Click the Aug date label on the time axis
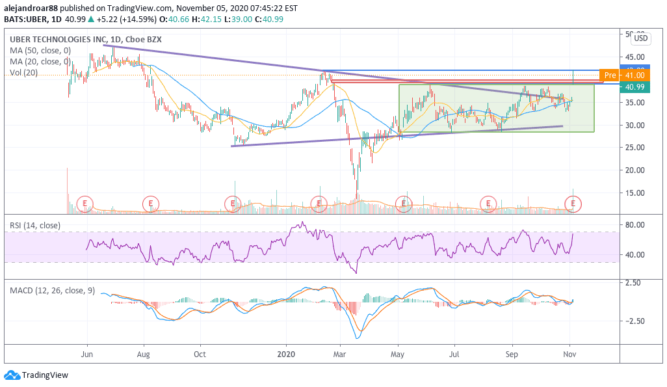The width and height of the screenshot is (667, 387). coord(144,354)
